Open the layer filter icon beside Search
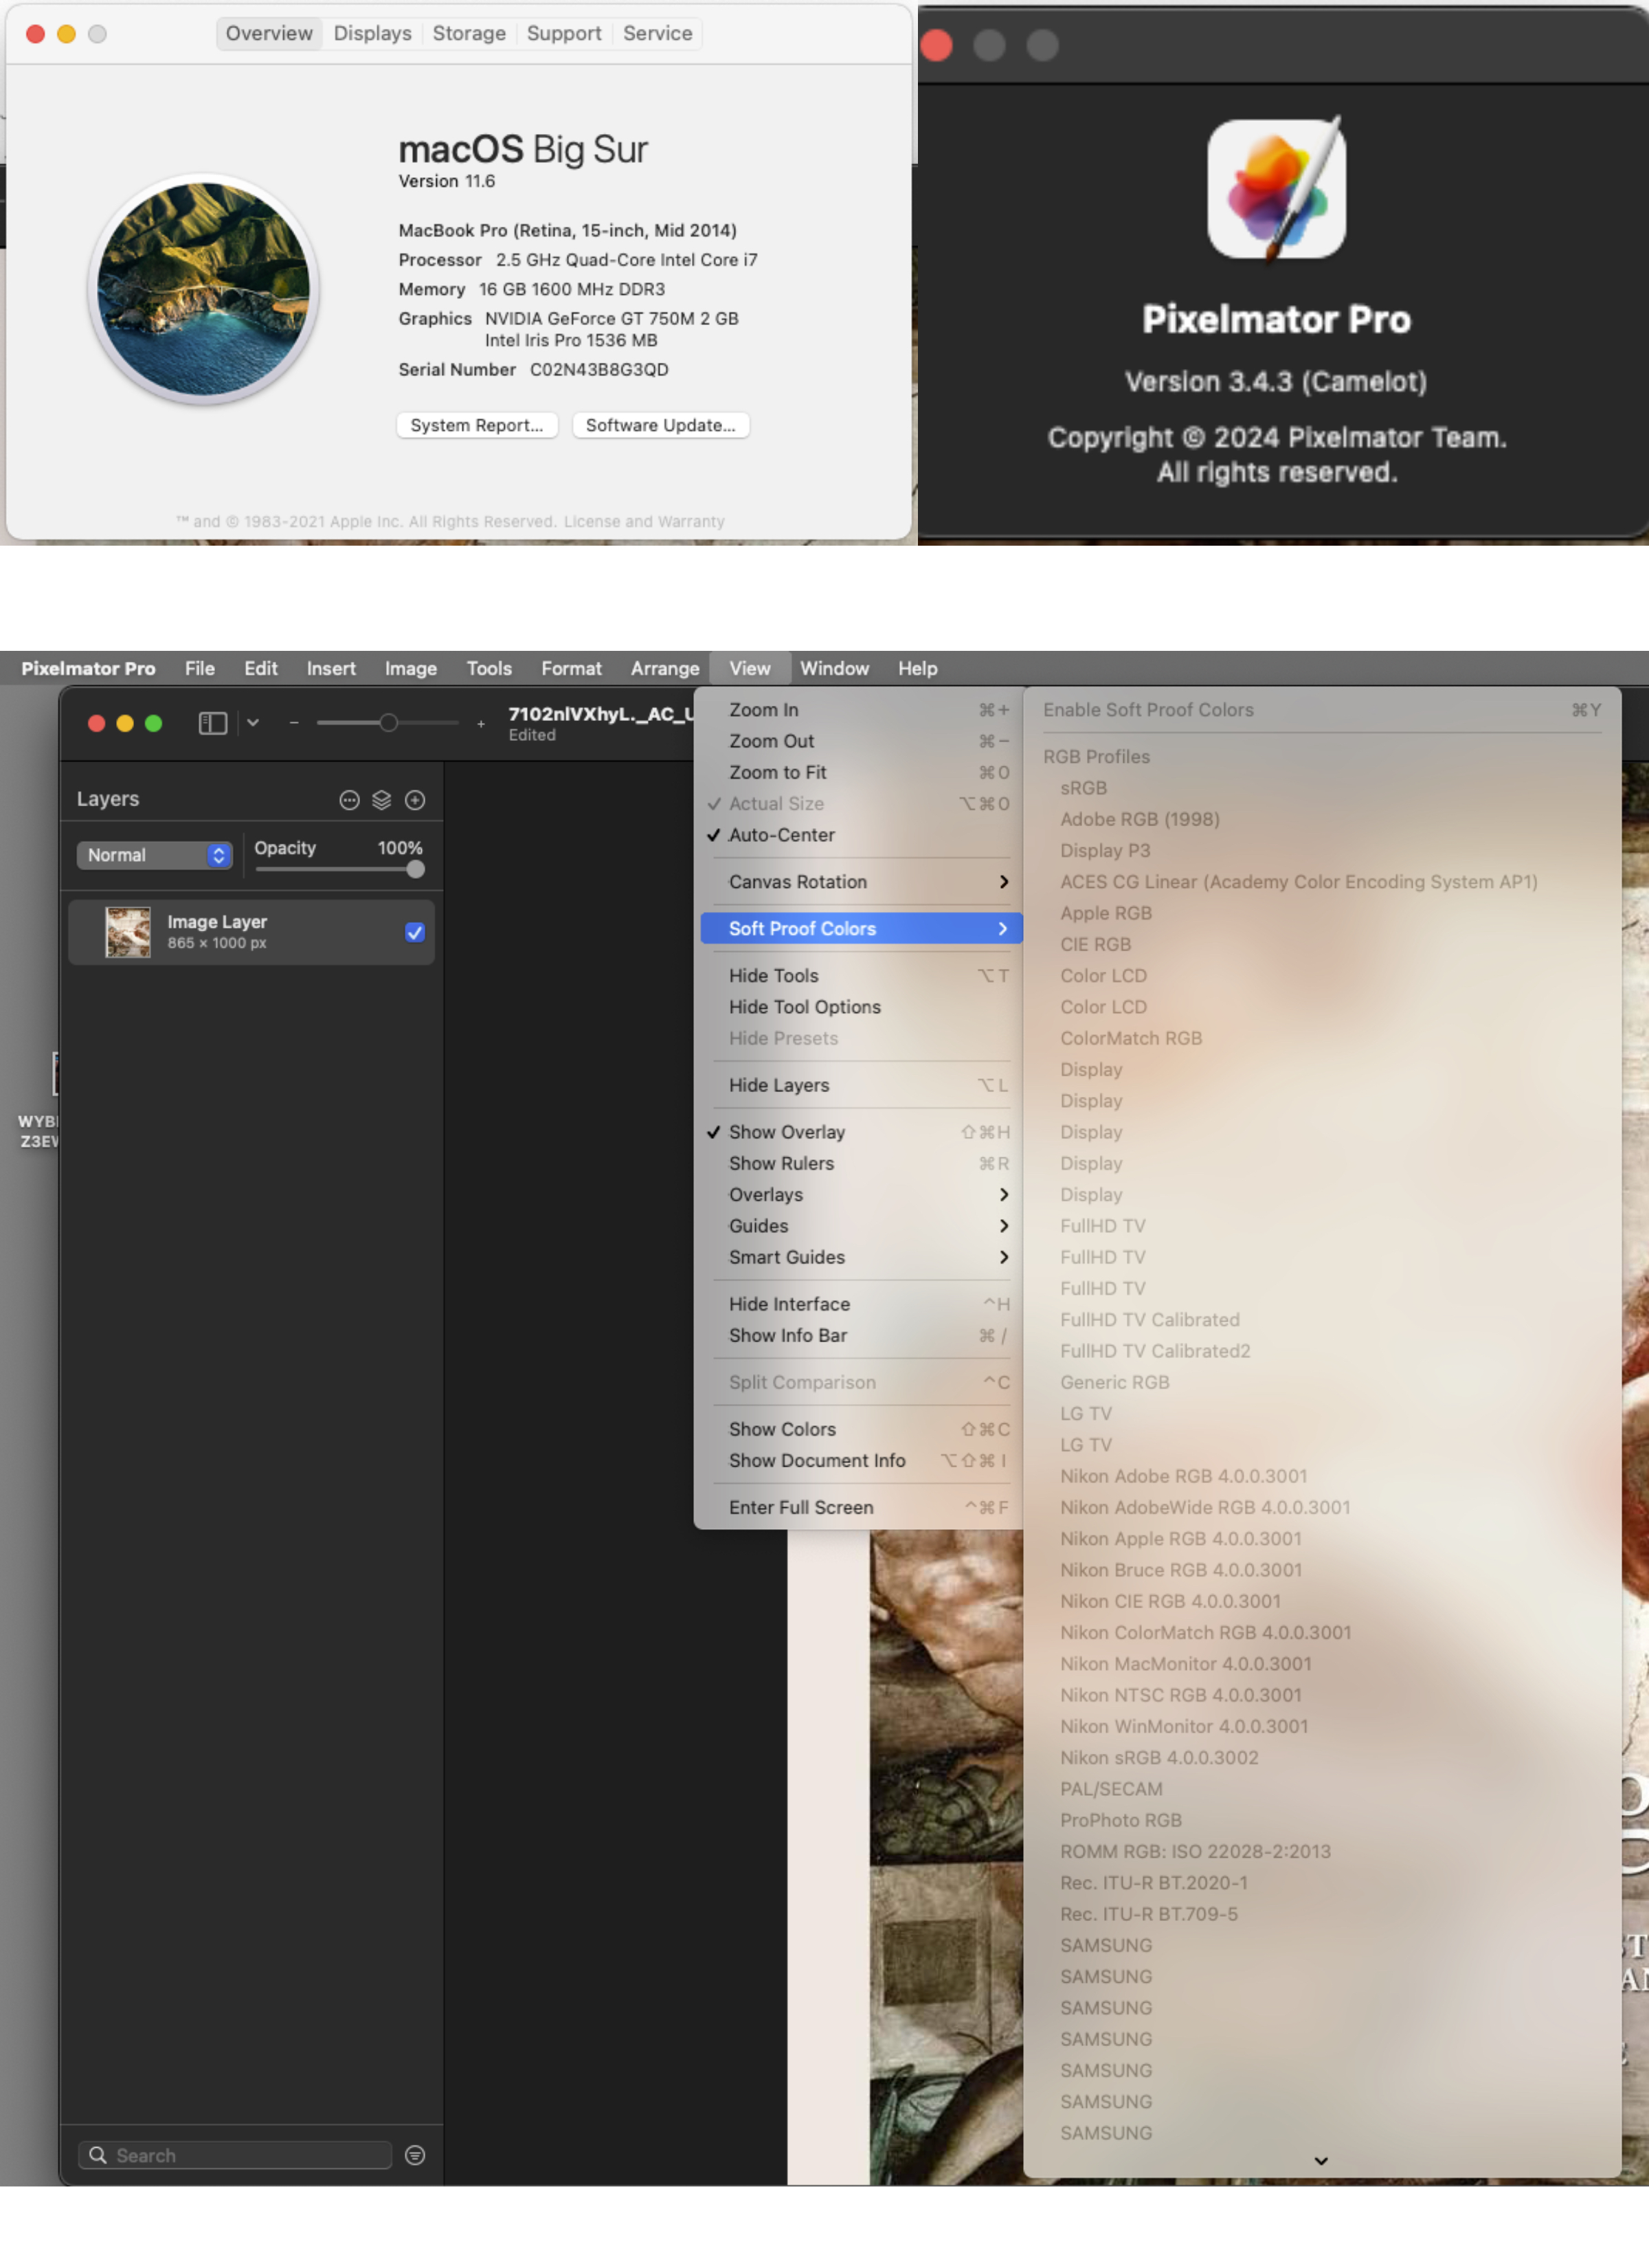The image size is (1649, 2268). [415, 2155]
